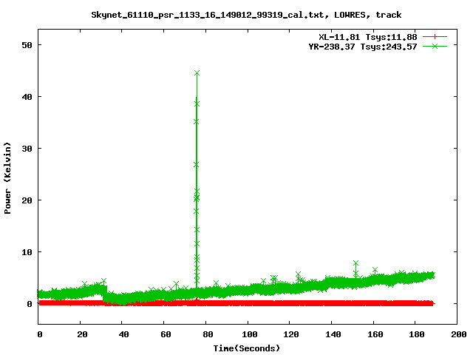473x355 pixels.
Task: Click the y-axis tick label 20
Action: click(29, 200)
